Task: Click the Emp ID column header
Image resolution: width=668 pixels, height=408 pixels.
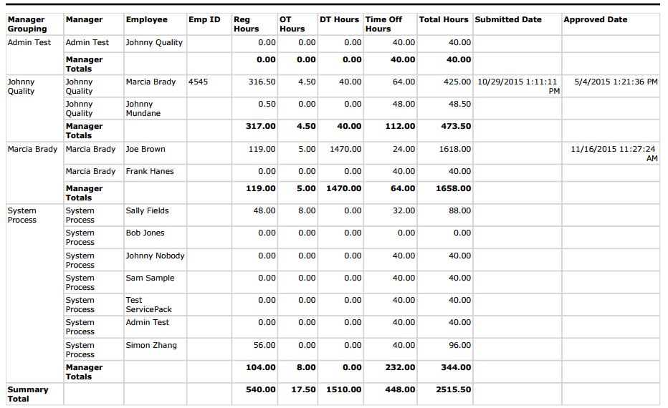Action: coord(204,20)
